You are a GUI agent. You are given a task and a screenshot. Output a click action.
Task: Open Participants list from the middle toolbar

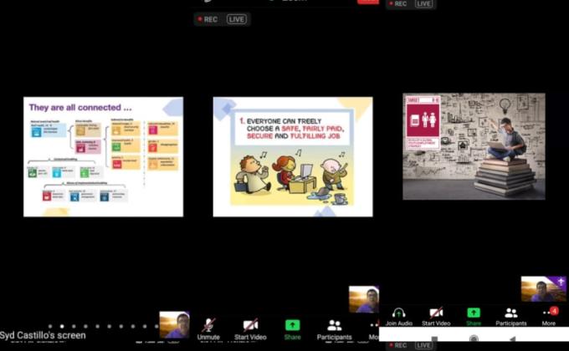click(334, 328)
